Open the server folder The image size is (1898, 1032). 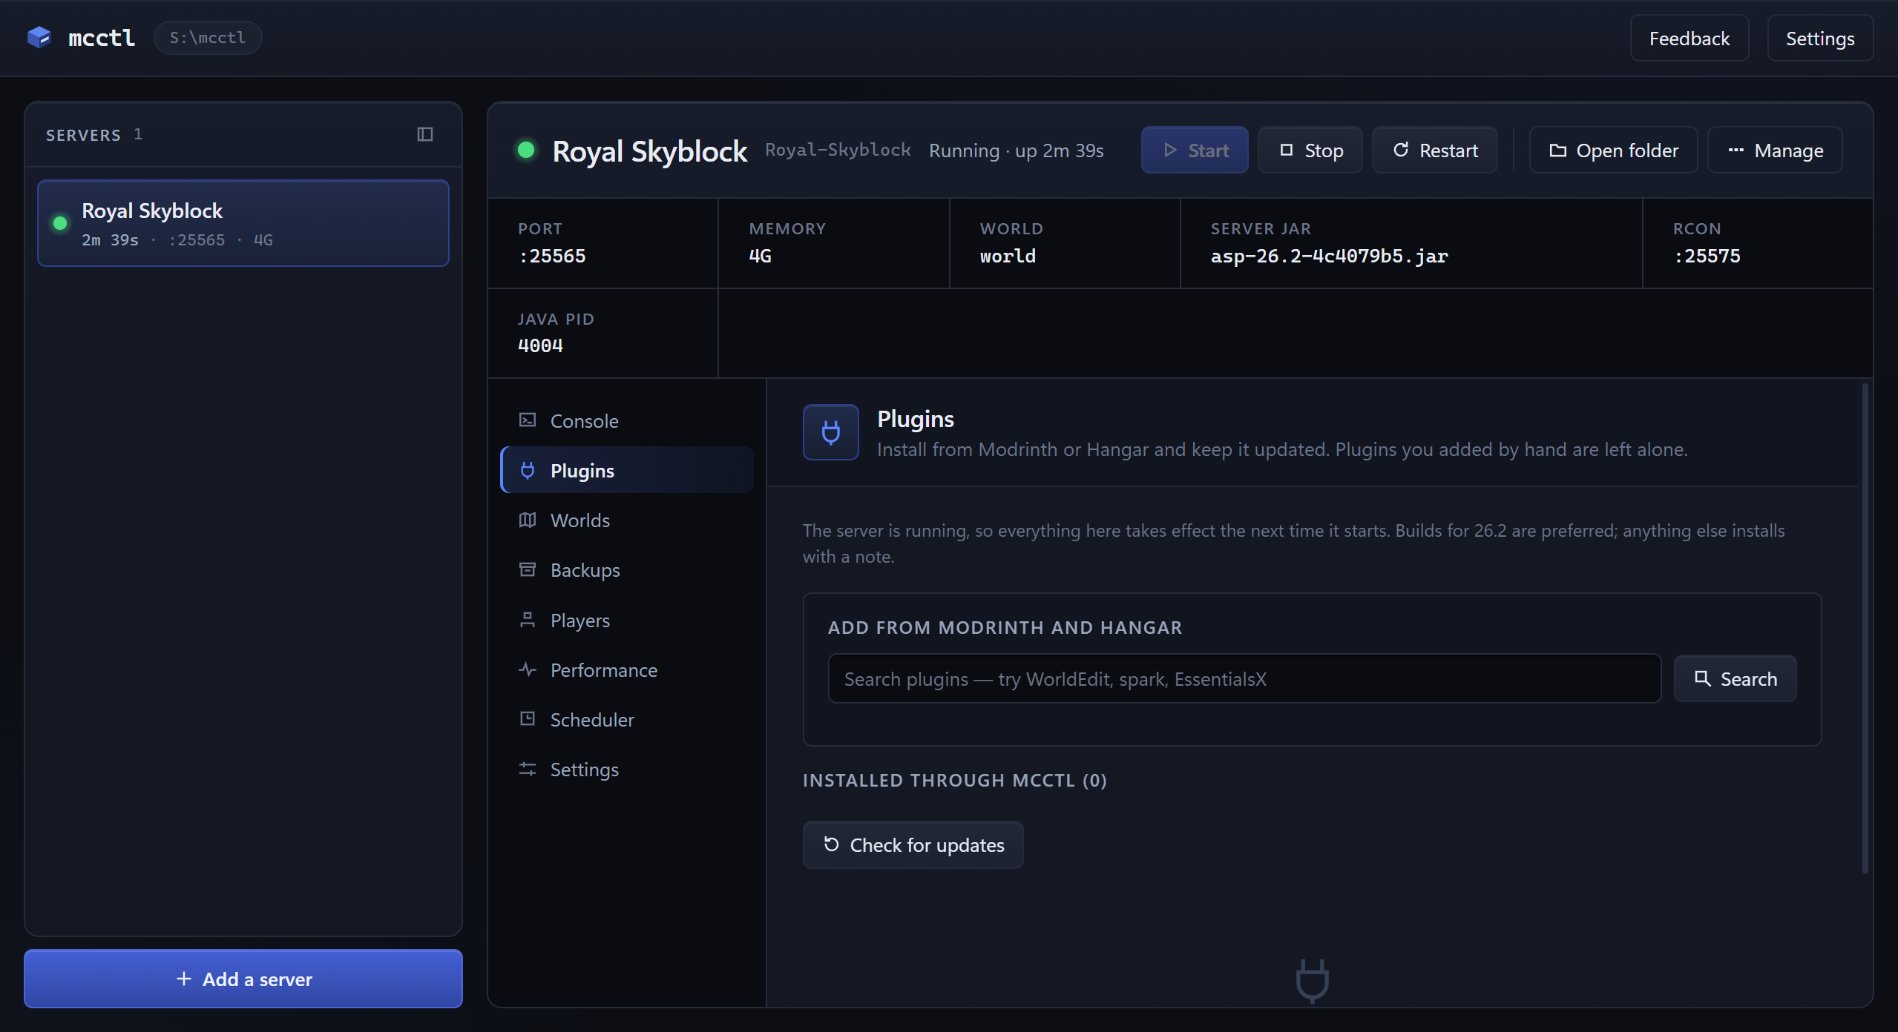pyautogui.click(x=1614, y=150)
